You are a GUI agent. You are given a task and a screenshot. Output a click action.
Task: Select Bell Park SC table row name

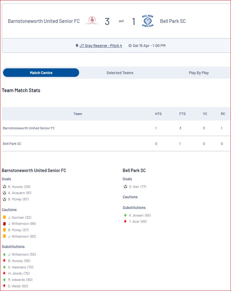click(x=12, y=144)
